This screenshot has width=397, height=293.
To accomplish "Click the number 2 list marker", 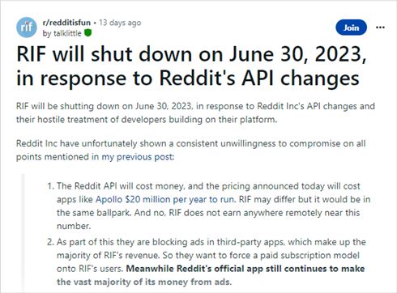I will 50,242.
